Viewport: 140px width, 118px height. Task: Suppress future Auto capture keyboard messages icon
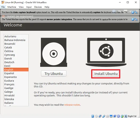(x=136, y=12)
